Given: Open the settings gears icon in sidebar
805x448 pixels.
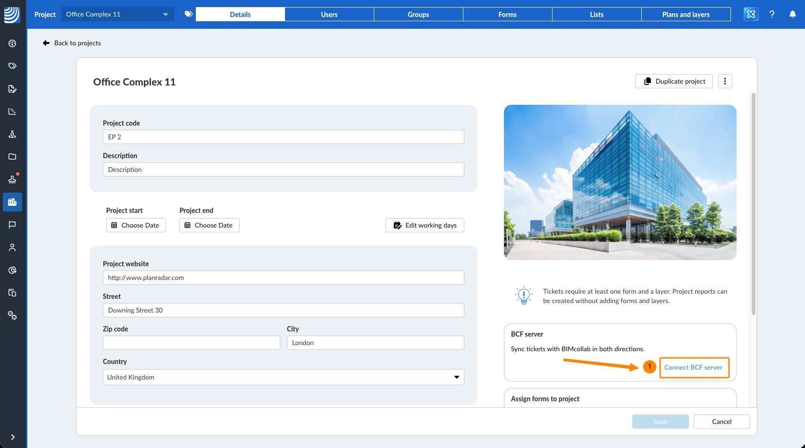Looking at the screenshot, I should 12,315.
